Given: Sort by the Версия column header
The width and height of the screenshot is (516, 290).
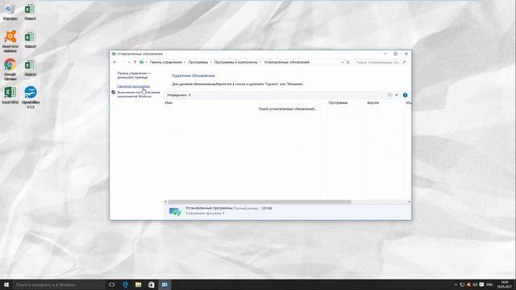Looking at the screenshot, I should click(x=372, y=102).
